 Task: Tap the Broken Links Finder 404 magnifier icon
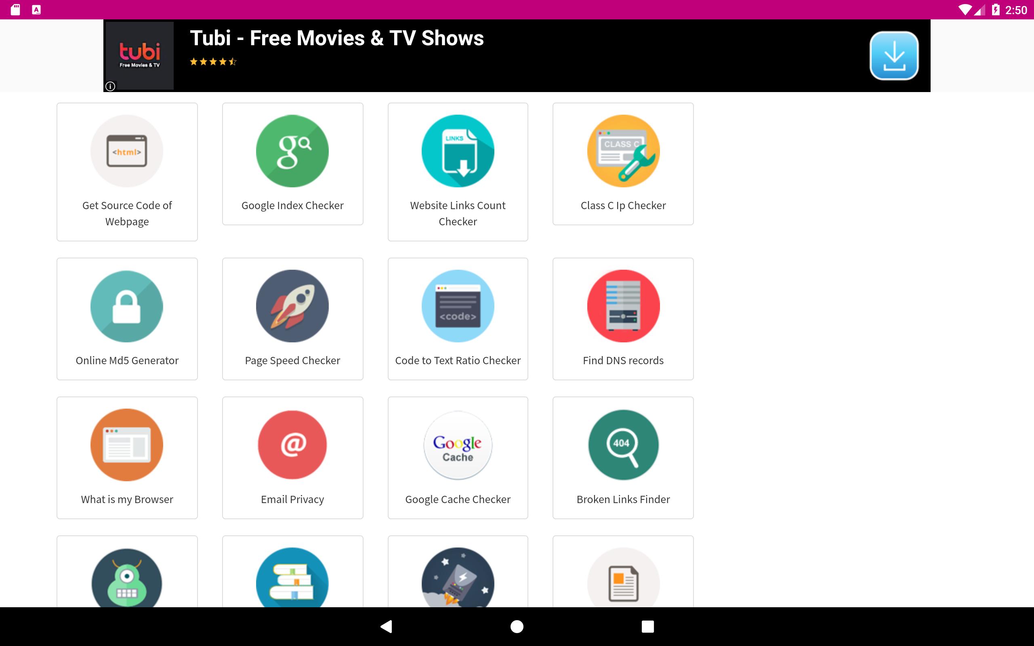click(623, 445)
